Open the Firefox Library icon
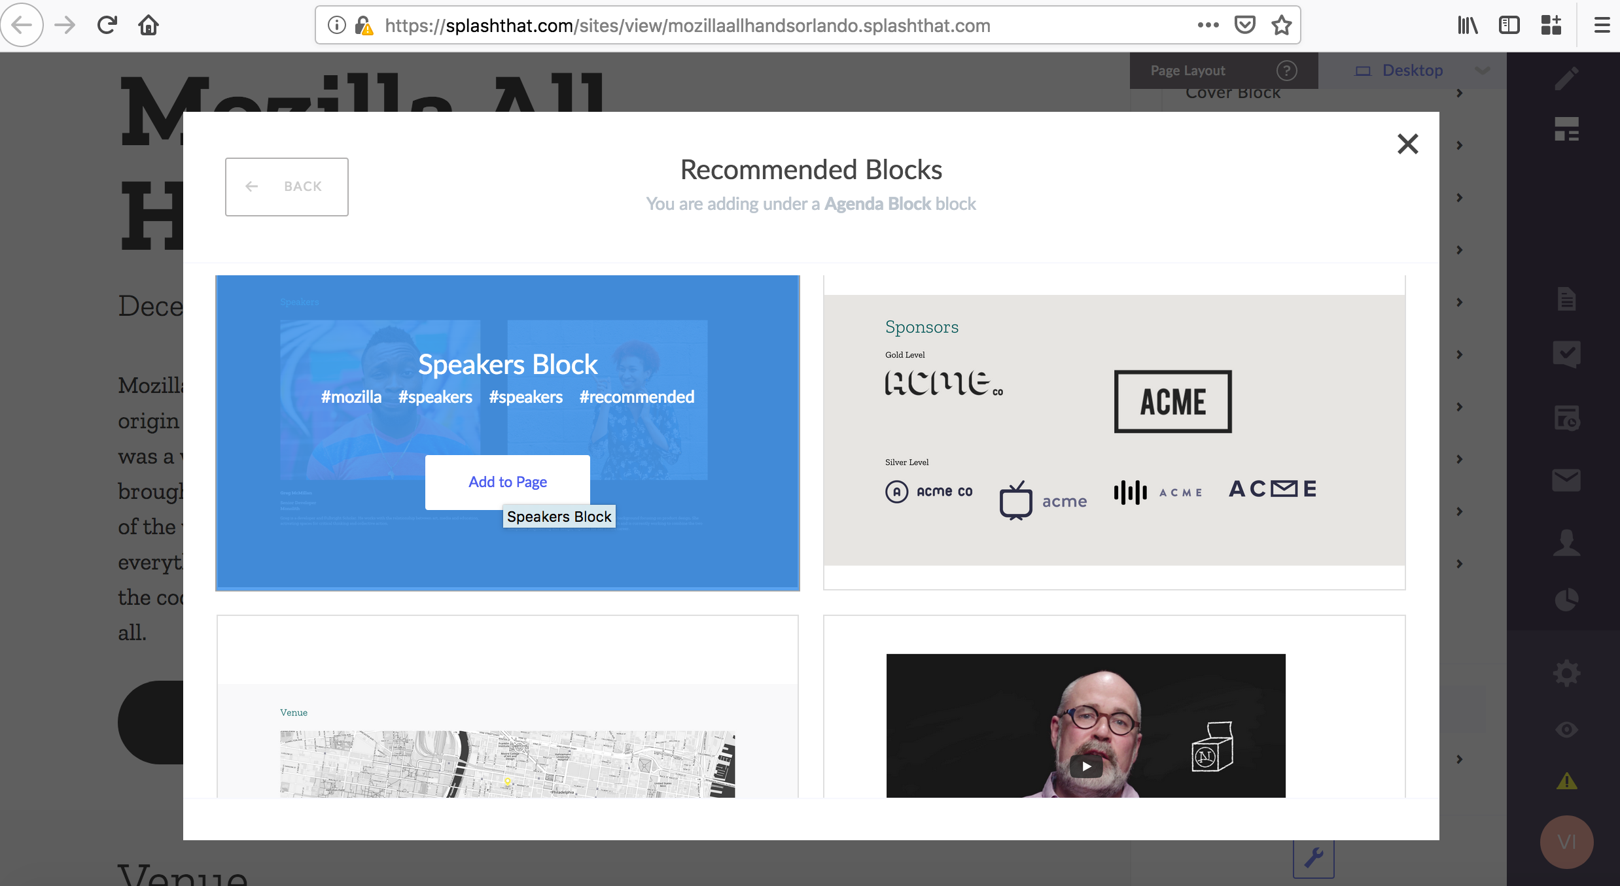This screenshot has width=1620, height=886. (1468, 25)
